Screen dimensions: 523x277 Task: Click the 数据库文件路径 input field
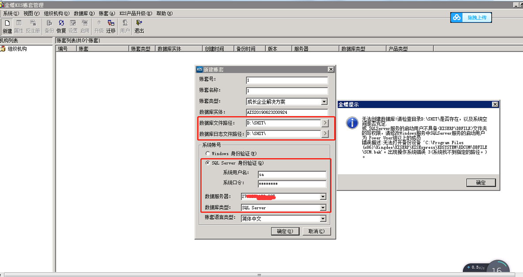tap(283, 123)
